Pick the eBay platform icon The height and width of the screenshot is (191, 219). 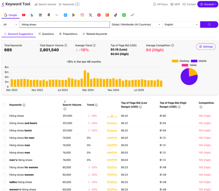(57, 15)
